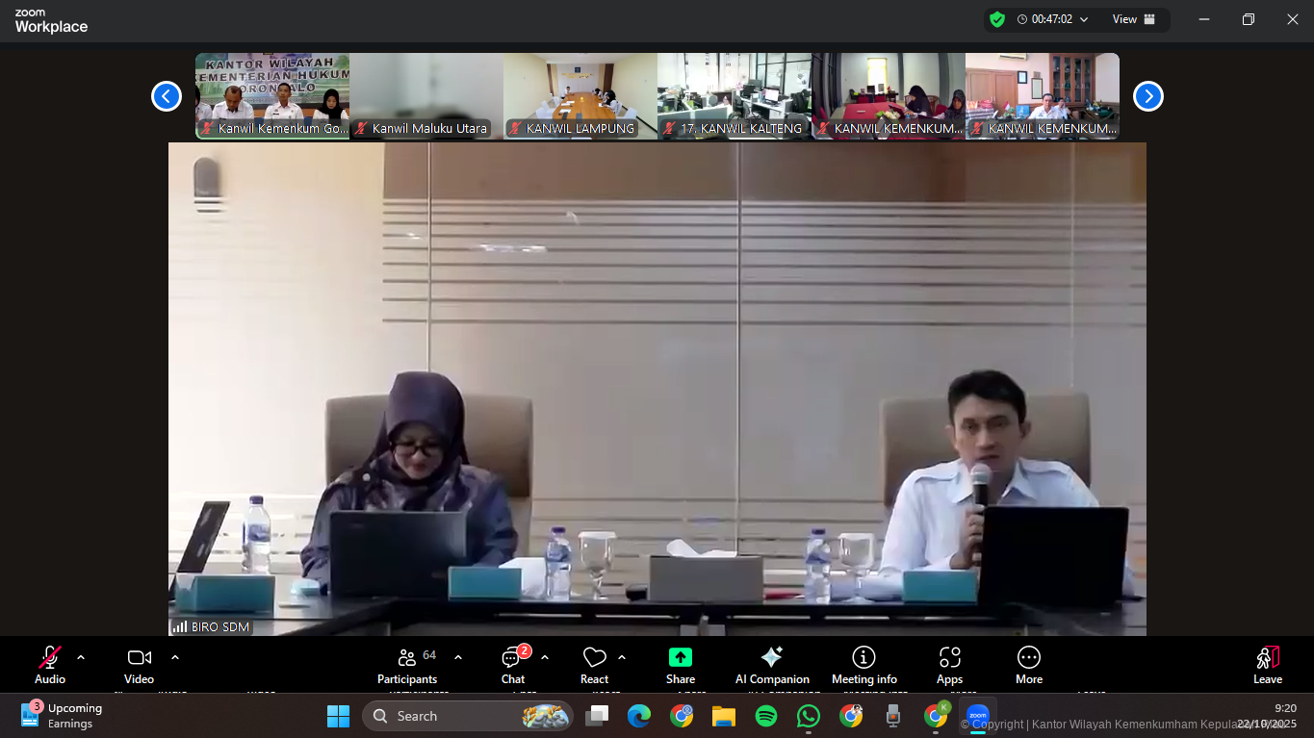This screenshot has height=738, width=1314.
Task: Start screen sharing with the green Share icon
Action: pos(681,664)
